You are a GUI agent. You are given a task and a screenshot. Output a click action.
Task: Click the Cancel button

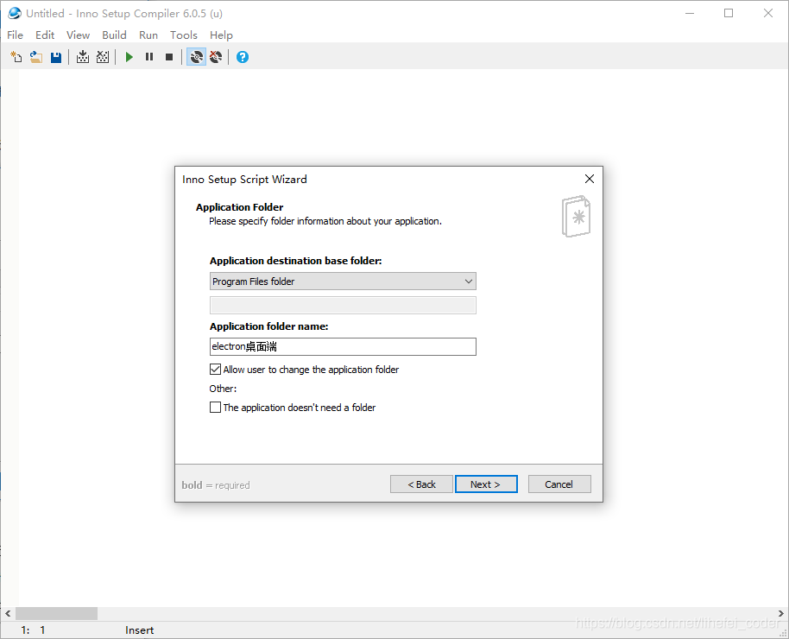559,484
